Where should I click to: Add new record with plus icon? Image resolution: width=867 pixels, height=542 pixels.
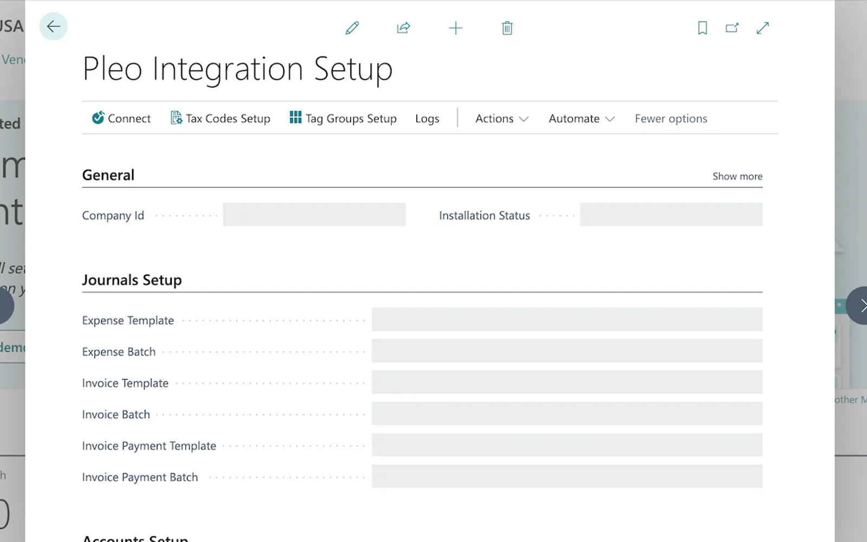pos(456,28)
